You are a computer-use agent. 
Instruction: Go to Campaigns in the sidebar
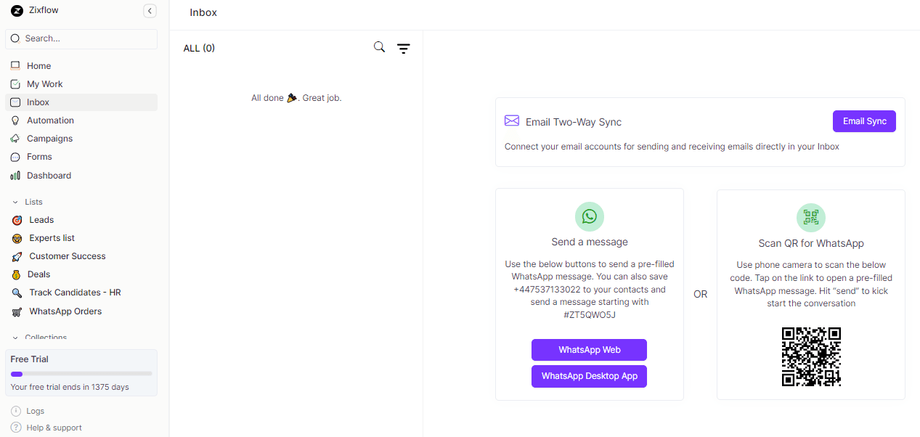49,139
